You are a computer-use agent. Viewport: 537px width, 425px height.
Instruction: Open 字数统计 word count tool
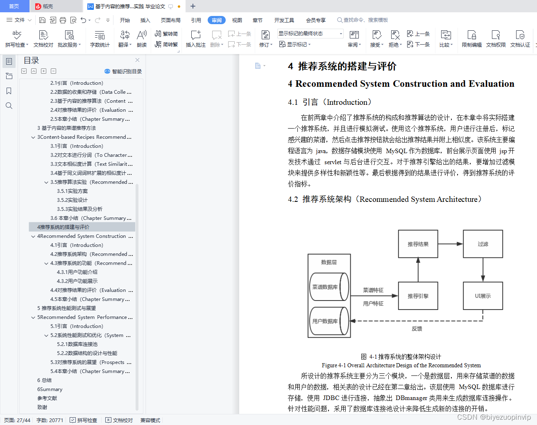(x=100, y=39)
